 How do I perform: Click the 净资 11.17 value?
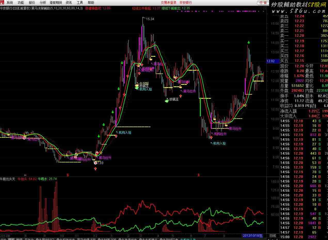(299, 101)
